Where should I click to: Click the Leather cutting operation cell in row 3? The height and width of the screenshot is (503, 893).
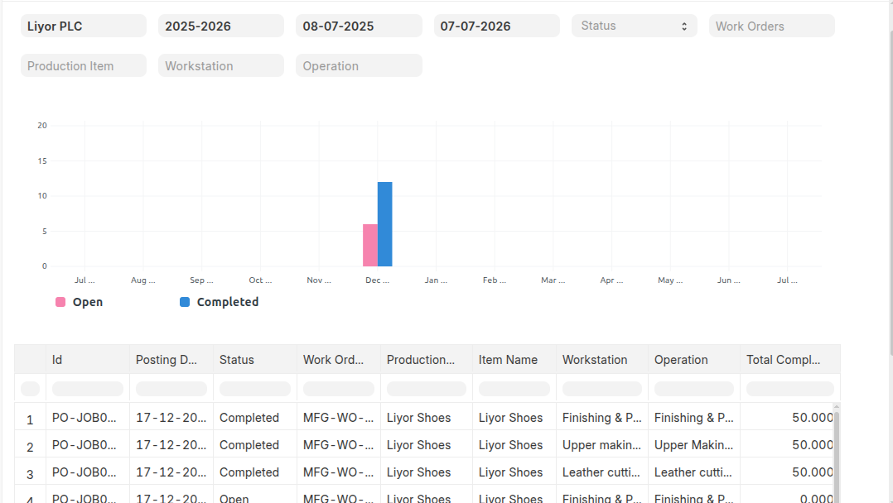[693, 472]
